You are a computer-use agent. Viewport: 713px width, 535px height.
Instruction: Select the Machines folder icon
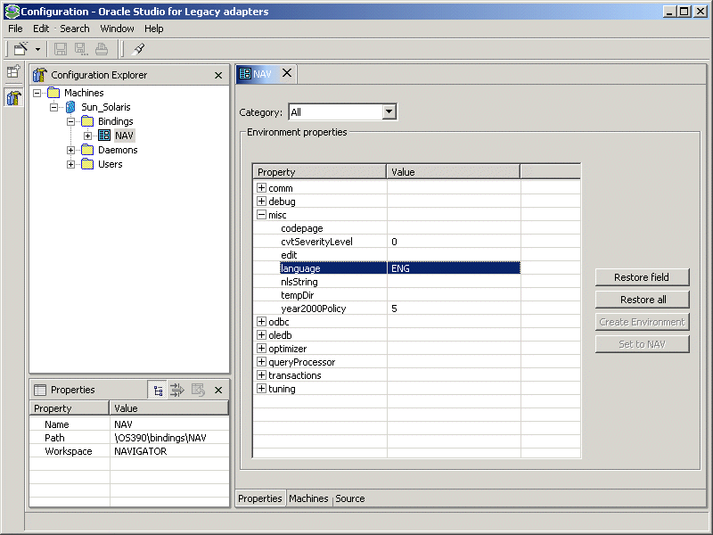point(53,93)
